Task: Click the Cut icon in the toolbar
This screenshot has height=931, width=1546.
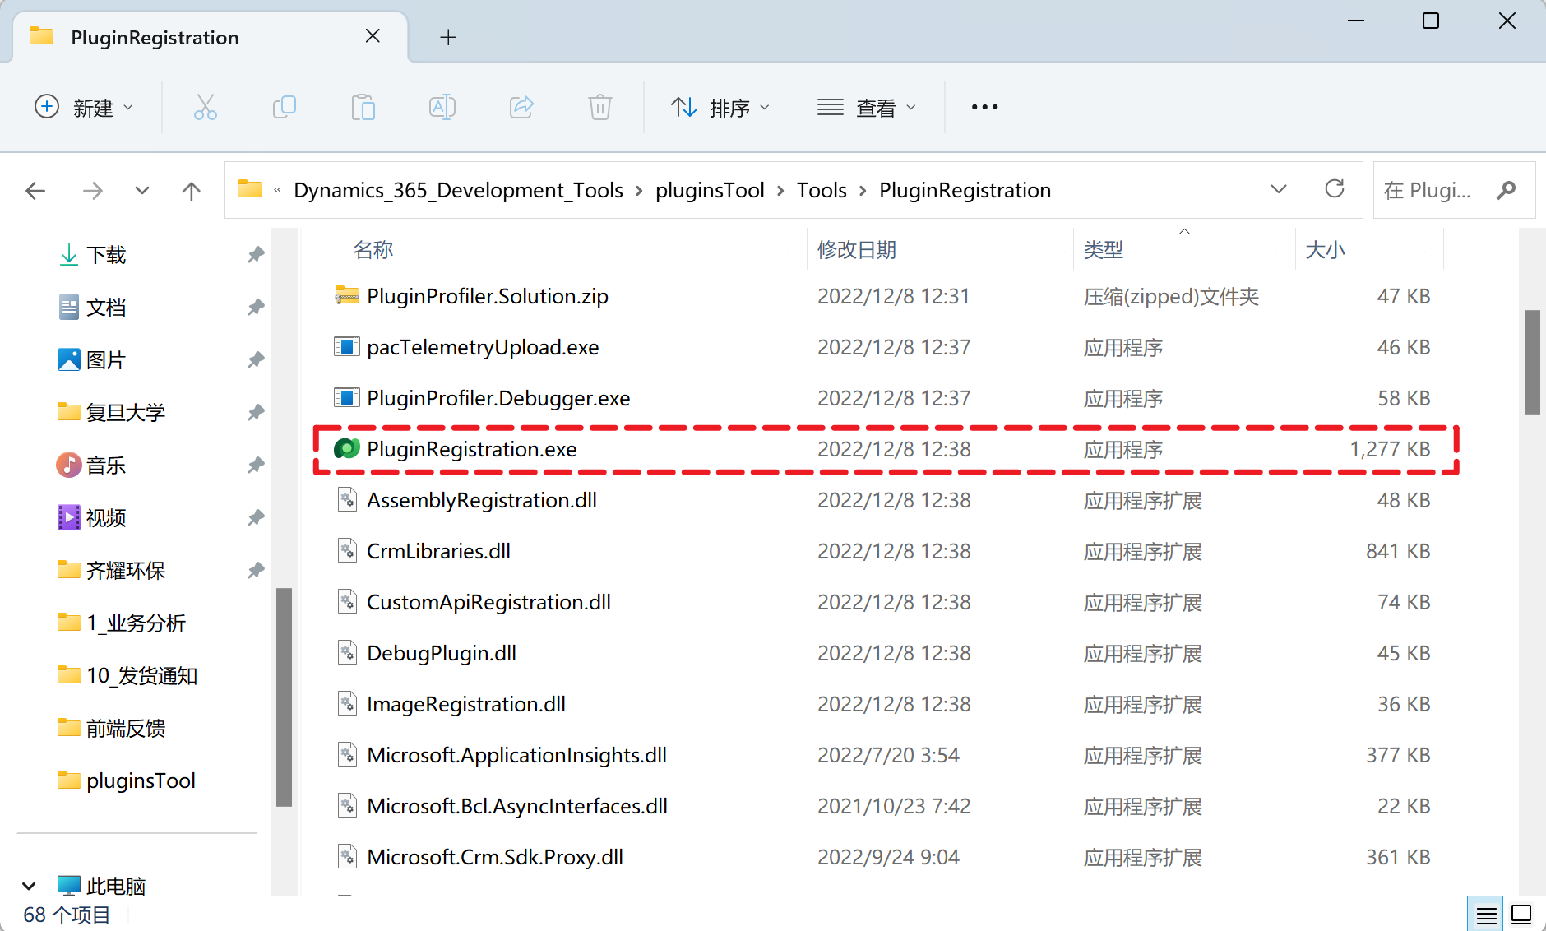Action: tap(205, 107)
